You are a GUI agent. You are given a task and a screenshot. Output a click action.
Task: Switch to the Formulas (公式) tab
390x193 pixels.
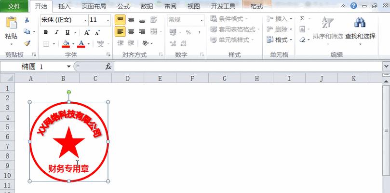point(123,6)
